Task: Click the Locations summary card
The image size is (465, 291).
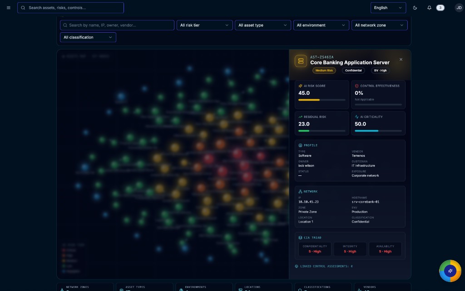Action: pyautogui.click(x=264, y=287)
